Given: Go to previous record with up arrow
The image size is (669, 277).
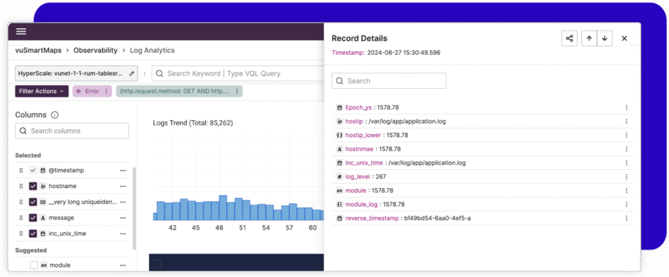Looking at the screenshot, I should 589,39.
